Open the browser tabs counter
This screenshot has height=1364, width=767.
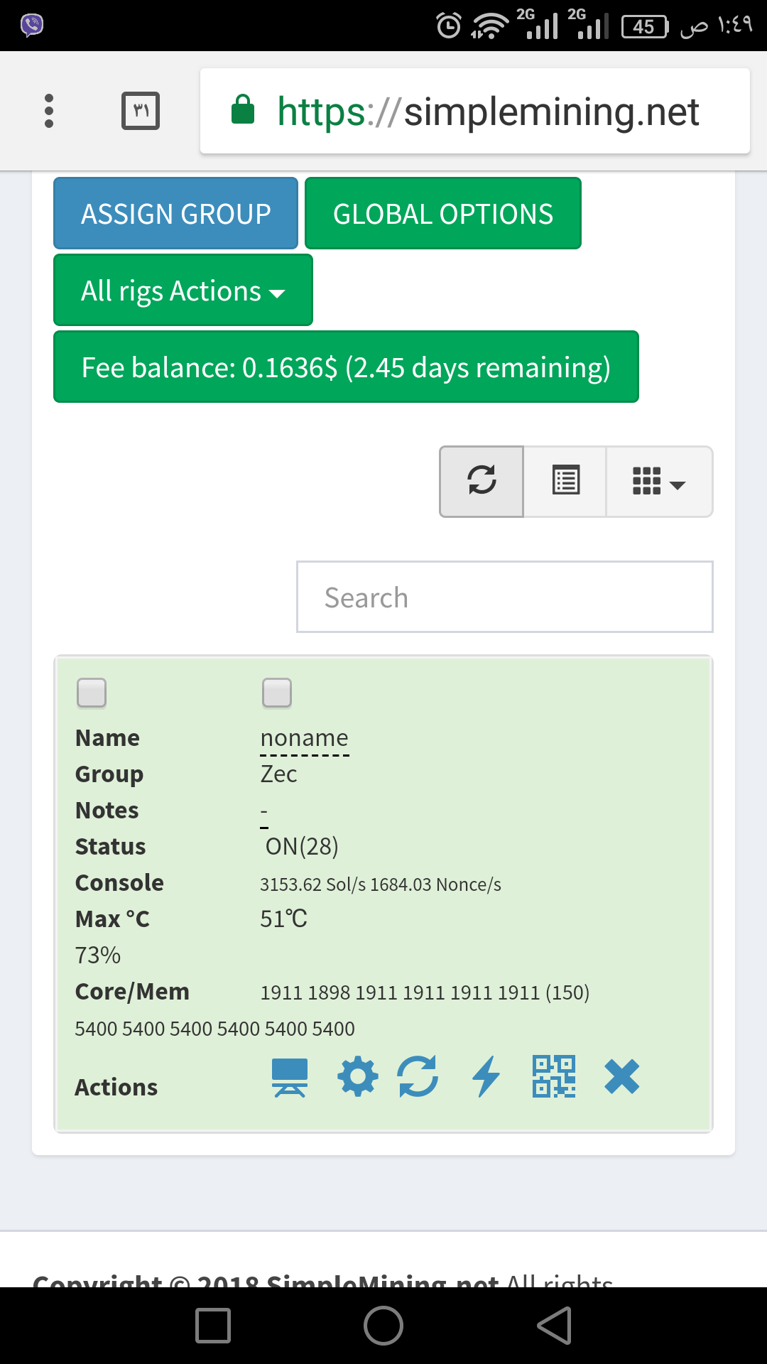pos(141,111)
